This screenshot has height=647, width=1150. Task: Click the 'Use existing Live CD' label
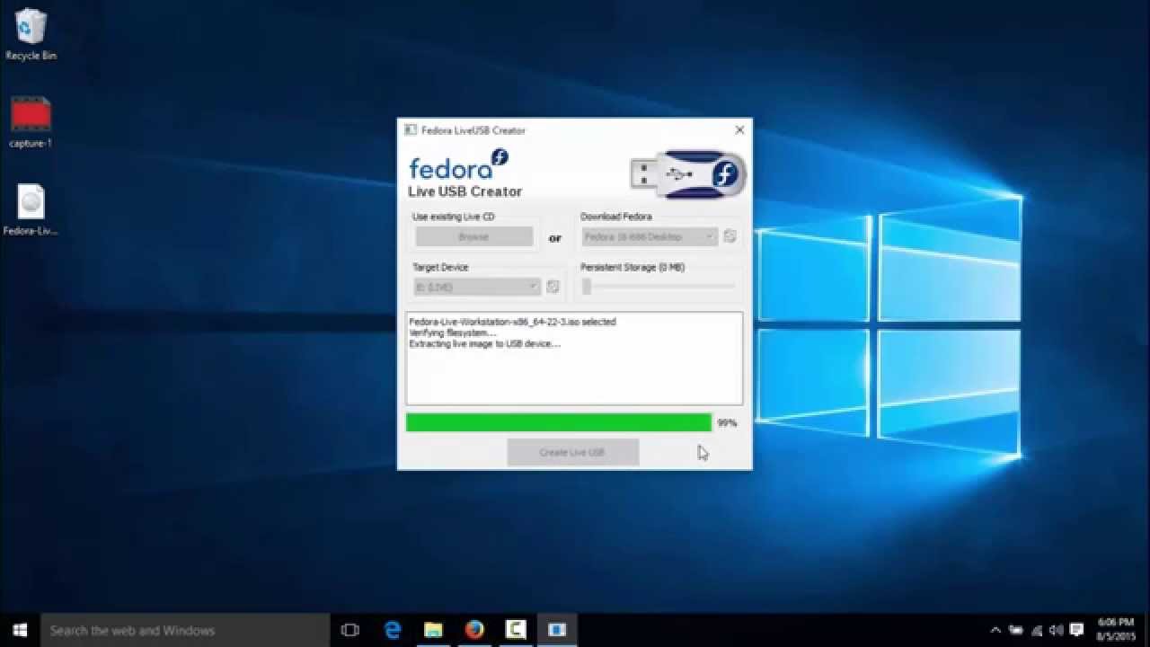(x=453, y=217)
